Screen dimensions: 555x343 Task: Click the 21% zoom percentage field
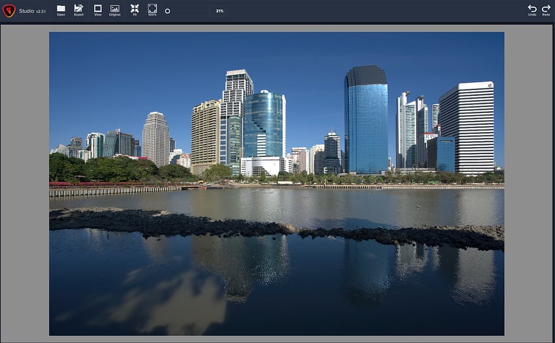(219, 11)
